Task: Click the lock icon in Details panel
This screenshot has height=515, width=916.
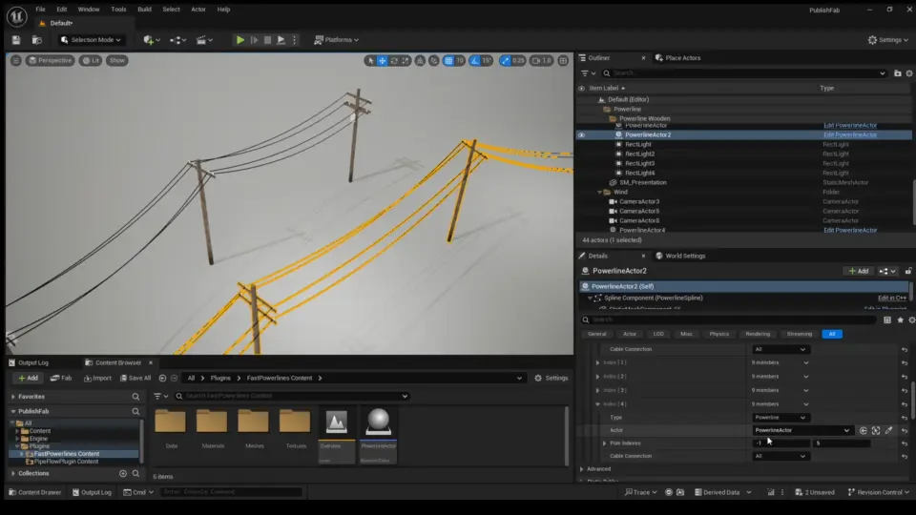Action: [910, 271]
